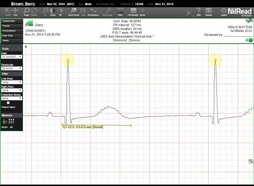Expand the Low-Pass filter dropdown
The width and height of the screenshot is (254, 186).
(x=12, y=82)
